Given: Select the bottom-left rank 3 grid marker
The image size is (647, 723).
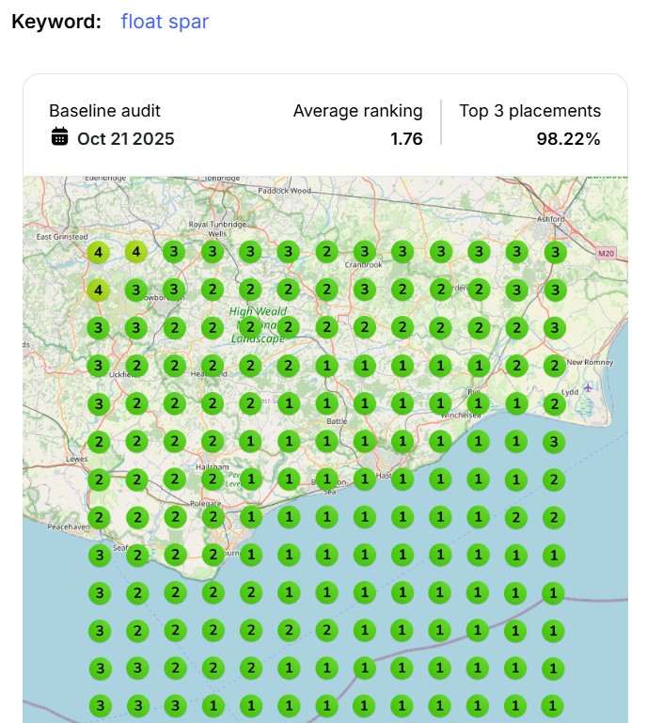Looking at the screenshot, I should (98, 705).
